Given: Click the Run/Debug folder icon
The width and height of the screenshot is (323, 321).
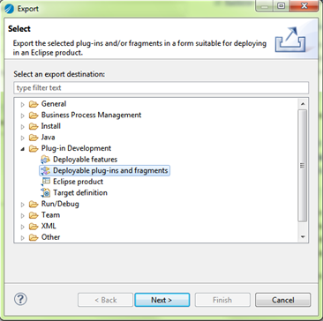Looking at the screenshot, I should 34,204.
